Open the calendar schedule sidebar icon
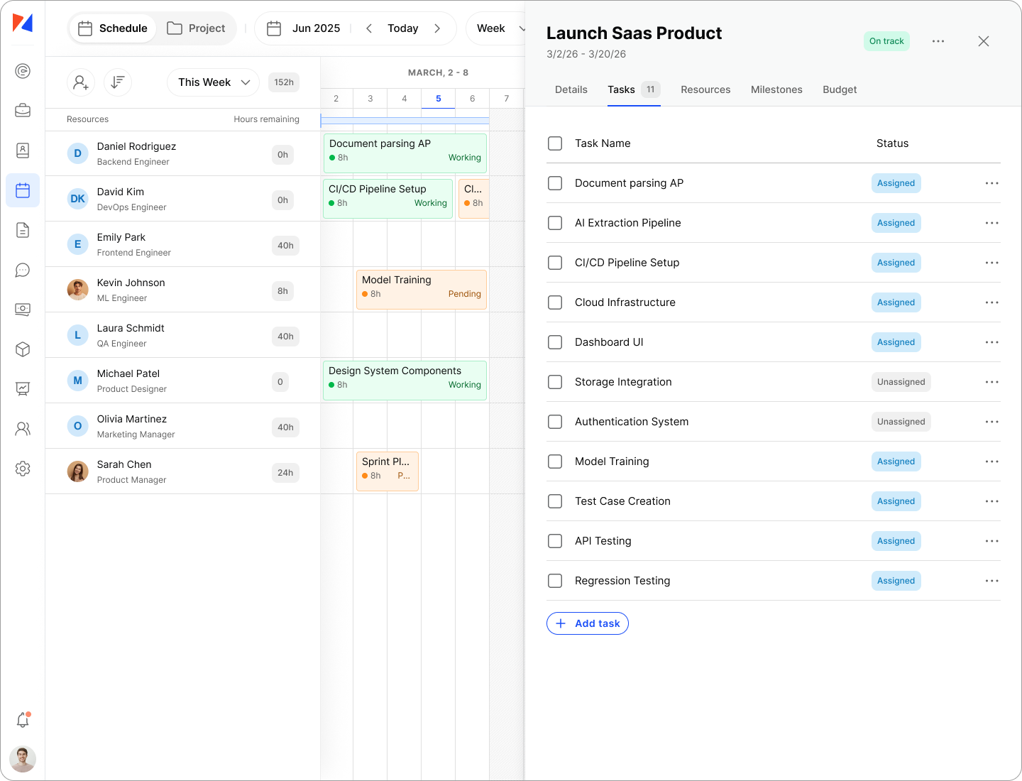Viewport: 1022px width, 781px height. coord(23,190)
